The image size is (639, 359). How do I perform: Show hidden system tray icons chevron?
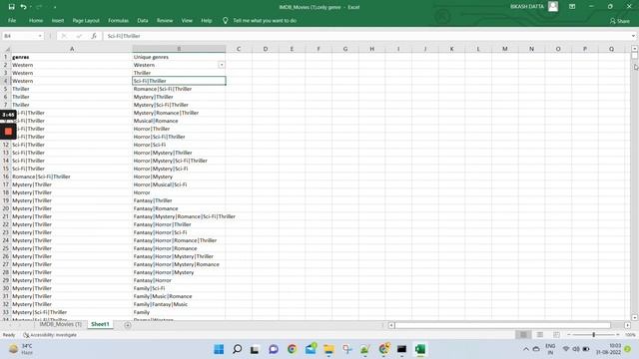[x=526, y=349]
